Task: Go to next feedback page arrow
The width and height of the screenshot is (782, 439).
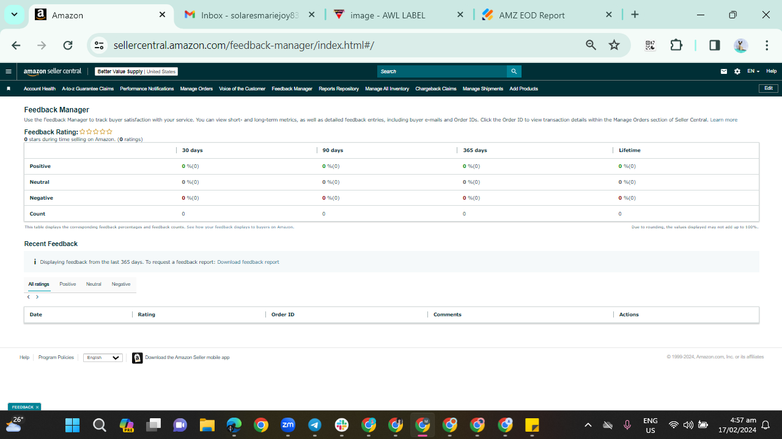Action: (37, 297)
